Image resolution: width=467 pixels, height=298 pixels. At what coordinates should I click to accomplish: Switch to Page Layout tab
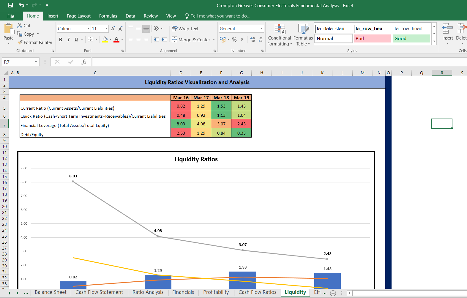79,16
